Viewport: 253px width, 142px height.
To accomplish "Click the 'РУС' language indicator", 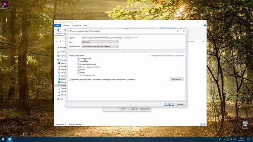I will 235,139.
